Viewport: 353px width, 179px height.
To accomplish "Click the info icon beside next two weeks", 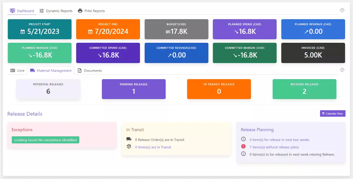I will (x=243, y=139).
